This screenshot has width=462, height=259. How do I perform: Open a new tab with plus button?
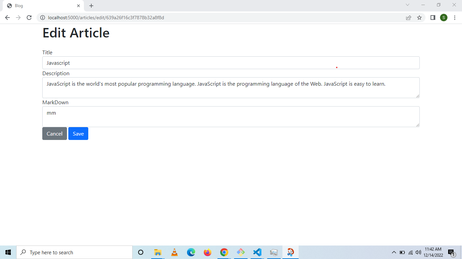tap(91, 6)
